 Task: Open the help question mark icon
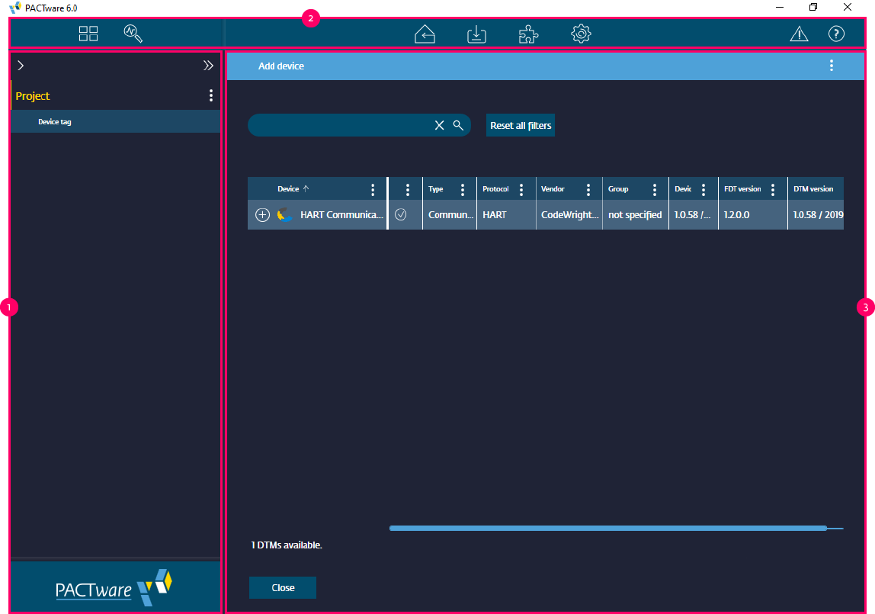pos(836,34)
